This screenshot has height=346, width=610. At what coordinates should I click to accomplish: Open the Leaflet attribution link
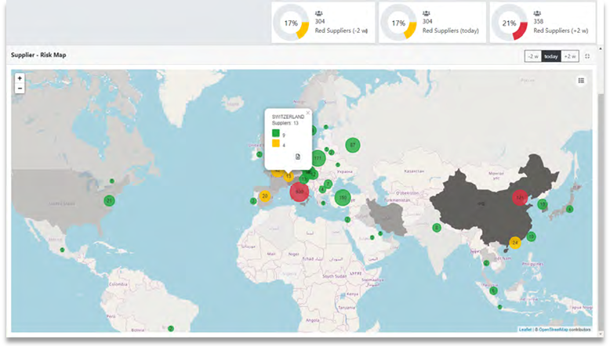tap(525, 330)
